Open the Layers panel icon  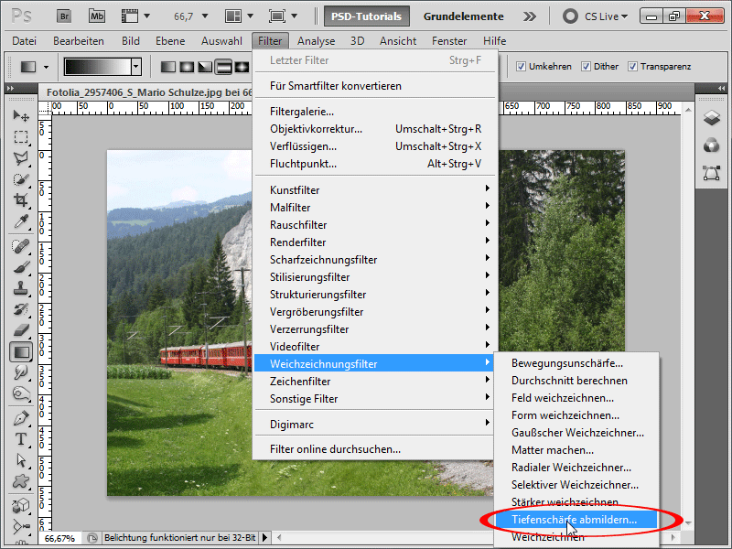tap(712, 117)
